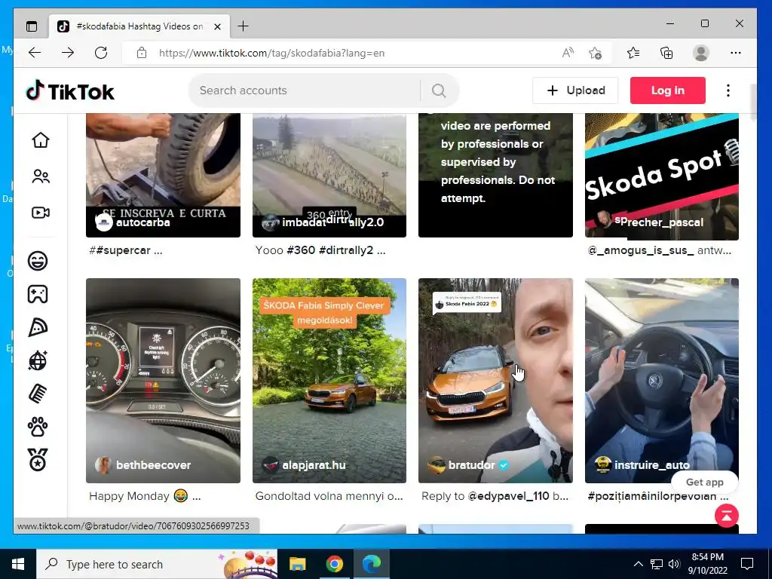Screen dimensions: 772x579
Task: Open Read aloud icon in address bar
Action: [x=568, y=53]
